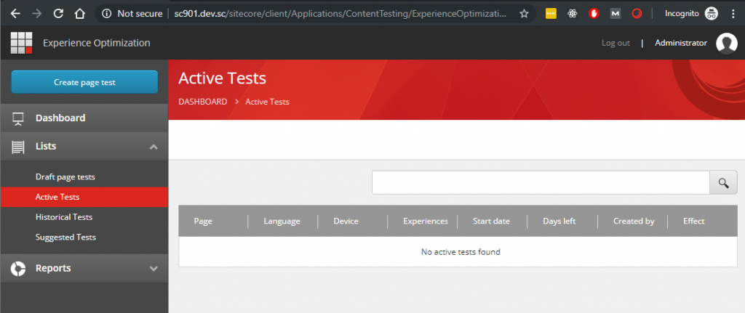
Task: Click the Lists section icon
Action: click(x=18, y=147)
